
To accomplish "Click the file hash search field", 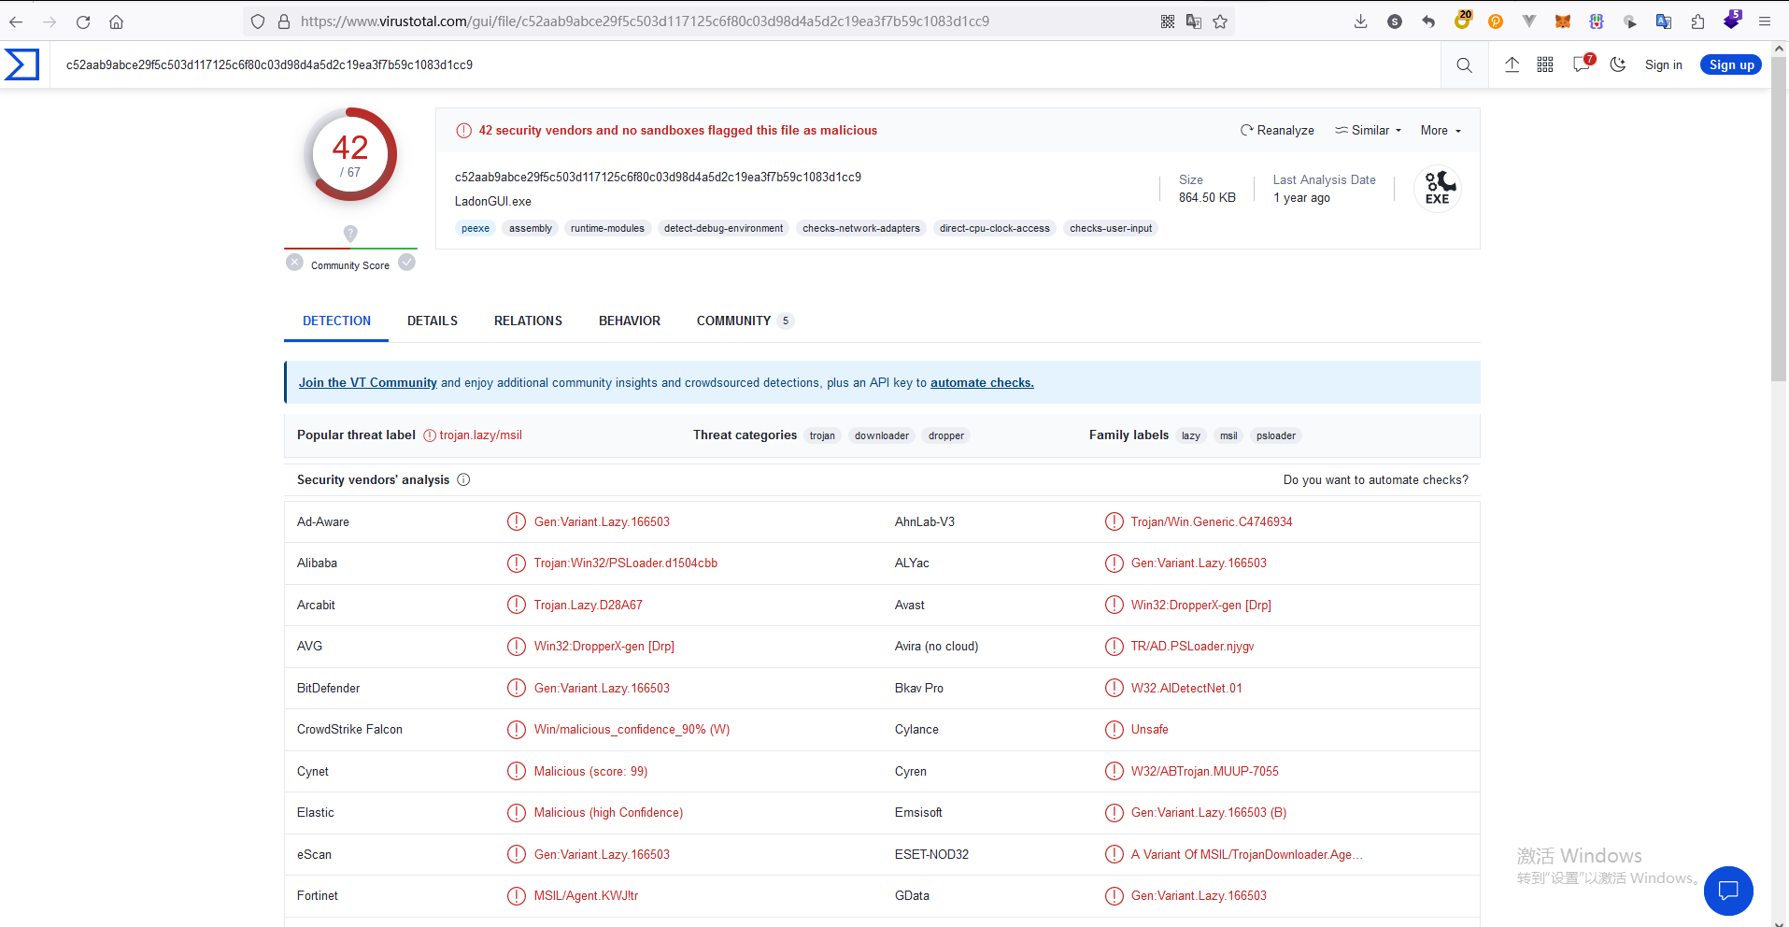I will (654, 64).
